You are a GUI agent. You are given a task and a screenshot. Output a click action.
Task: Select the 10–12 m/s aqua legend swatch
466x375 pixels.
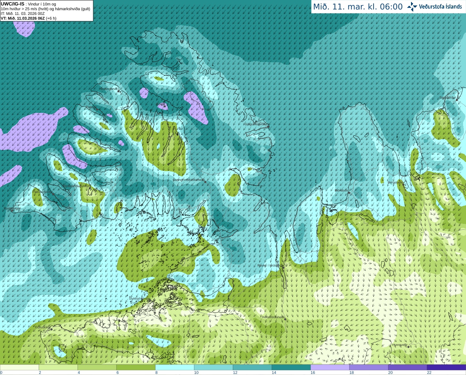pyautogui.click(x=213, y=367)
